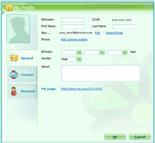Focus the First Name input field

click(x=73, y=27)
